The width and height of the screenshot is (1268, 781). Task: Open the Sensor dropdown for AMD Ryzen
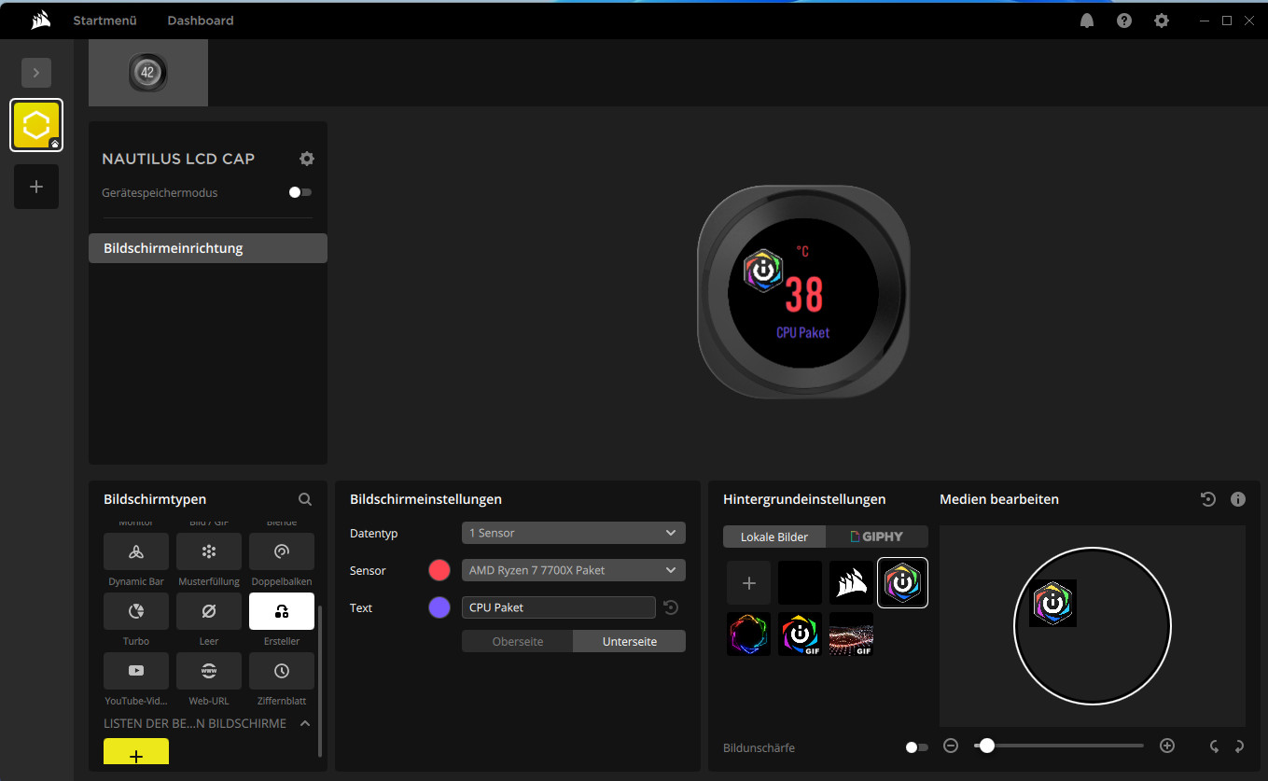[573, 570]
